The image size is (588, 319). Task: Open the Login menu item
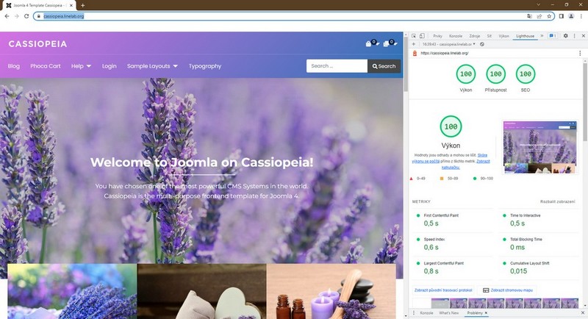tap(109, 66)
